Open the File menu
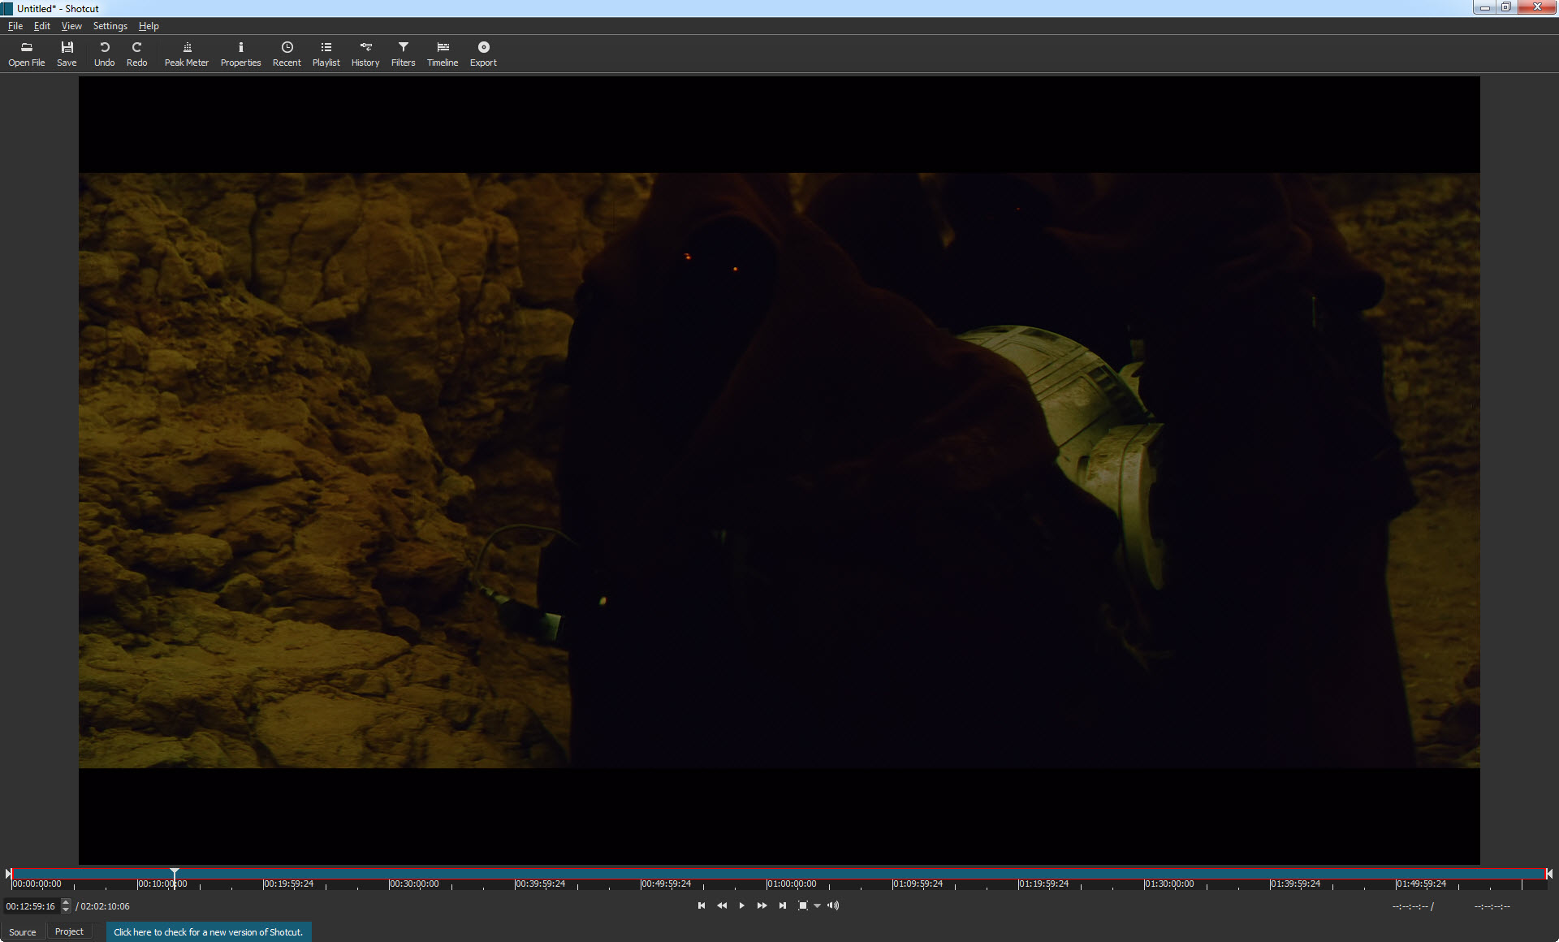This screenshot has height=942, width=1559. (15, 26)
